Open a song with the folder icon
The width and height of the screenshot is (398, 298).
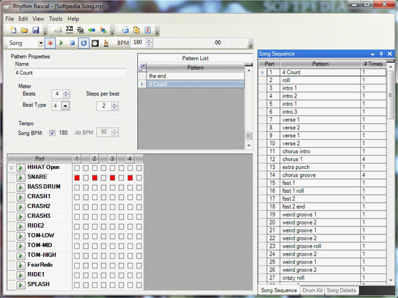pos(24,30)
